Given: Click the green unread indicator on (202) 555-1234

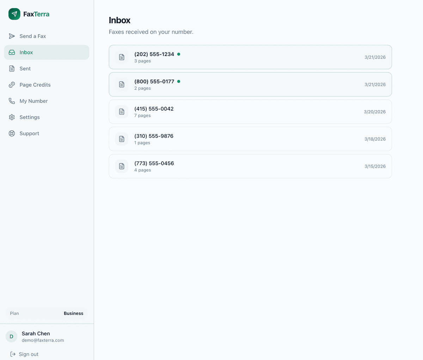Looking at the screenshot, I should (179, 54).
